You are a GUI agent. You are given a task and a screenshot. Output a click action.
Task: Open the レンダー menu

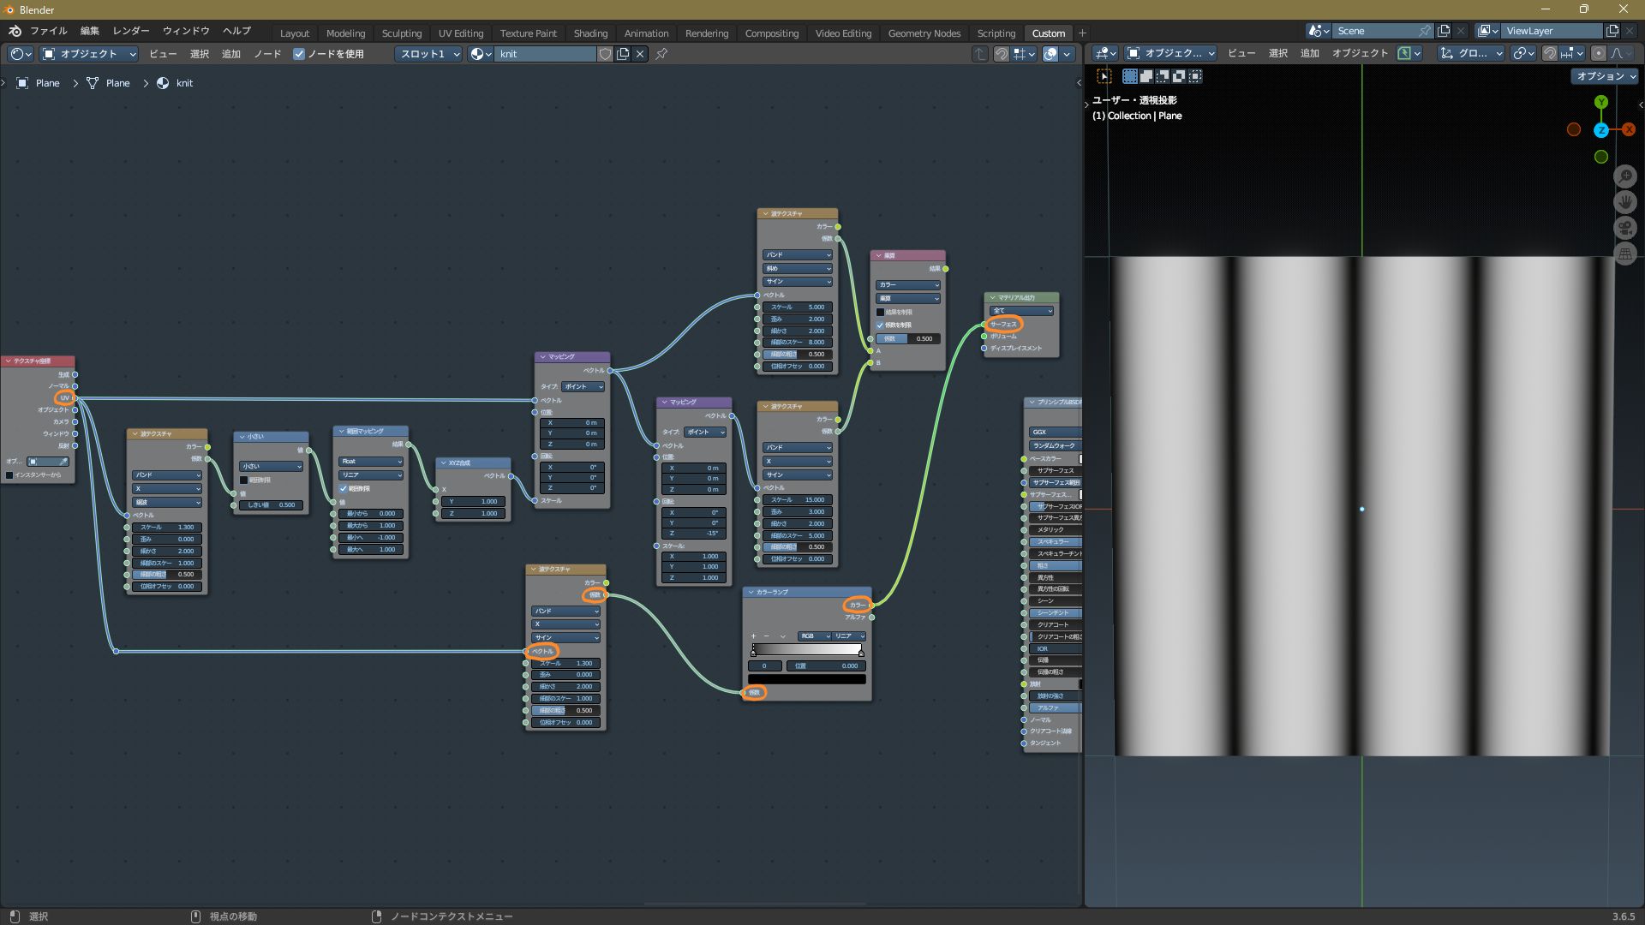(131, 31)
